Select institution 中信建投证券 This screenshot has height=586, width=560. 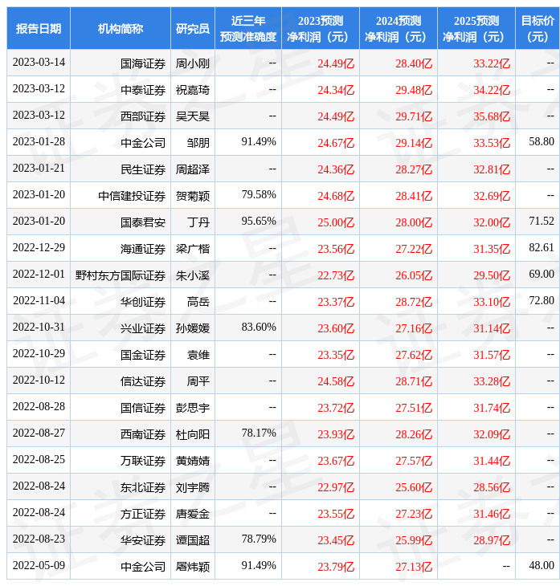[132, 196]
